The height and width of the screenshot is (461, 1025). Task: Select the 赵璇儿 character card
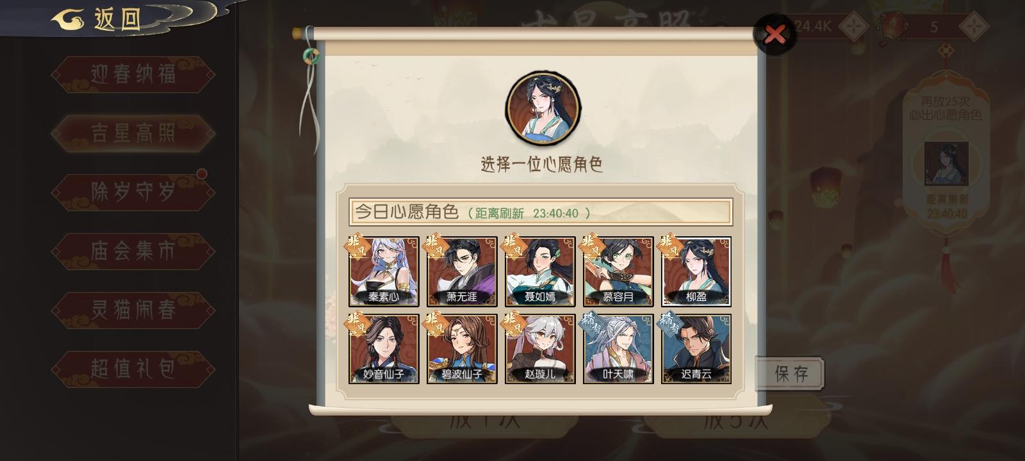(x=540, y=349)
